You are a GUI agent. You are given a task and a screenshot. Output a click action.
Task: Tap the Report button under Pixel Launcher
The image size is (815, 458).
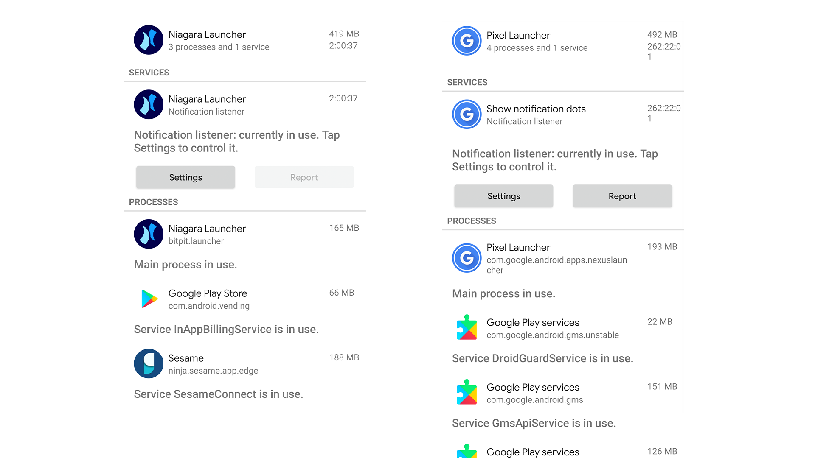pyautogui.click(x=622, y=196)
